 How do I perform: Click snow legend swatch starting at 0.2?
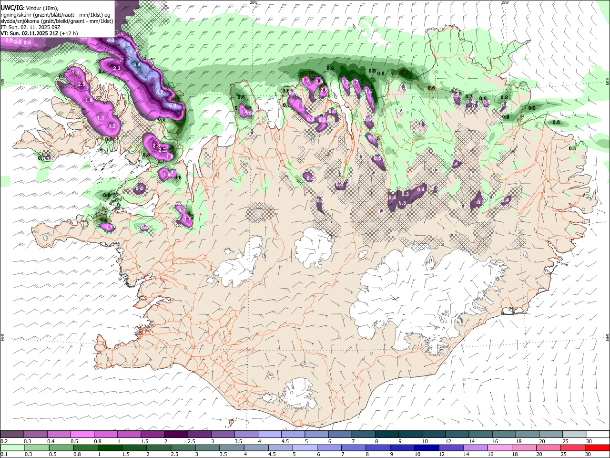coord(12,435)
